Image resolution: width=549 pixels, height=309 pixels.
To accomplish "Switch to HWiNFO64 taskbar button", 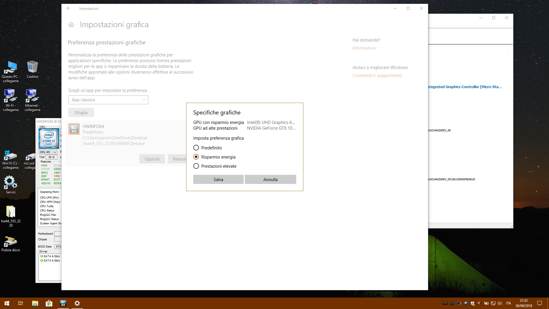I will 63,303.
